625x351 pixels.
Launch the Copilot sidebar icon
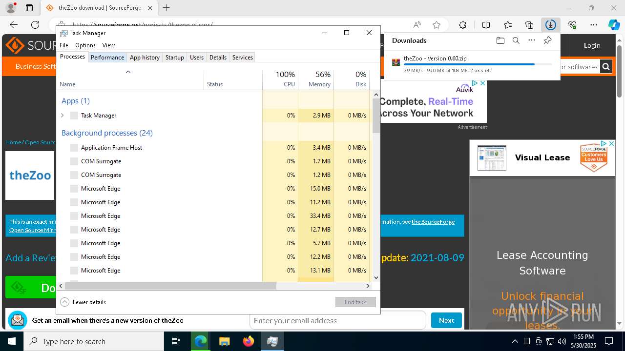tap(614, 25)
